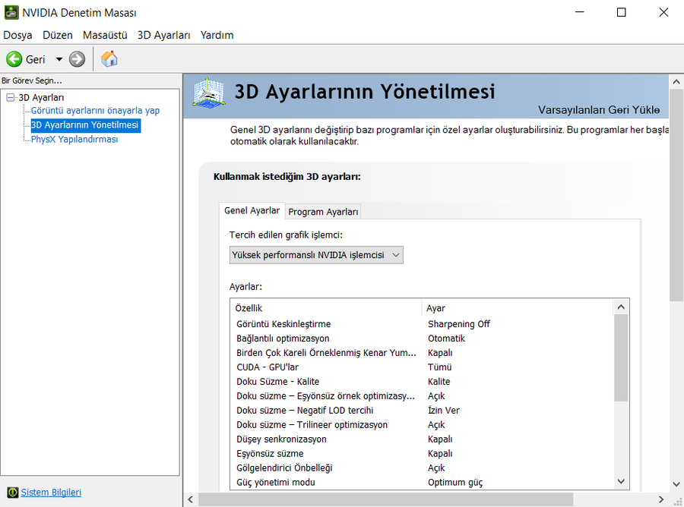Open the Home icon in the toolbar
684x507 pixels.
[109, 58]
